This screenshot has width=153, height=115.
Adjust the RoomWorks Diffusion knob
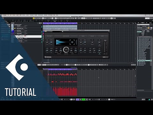pyautogui.click(x=71, y=51)
